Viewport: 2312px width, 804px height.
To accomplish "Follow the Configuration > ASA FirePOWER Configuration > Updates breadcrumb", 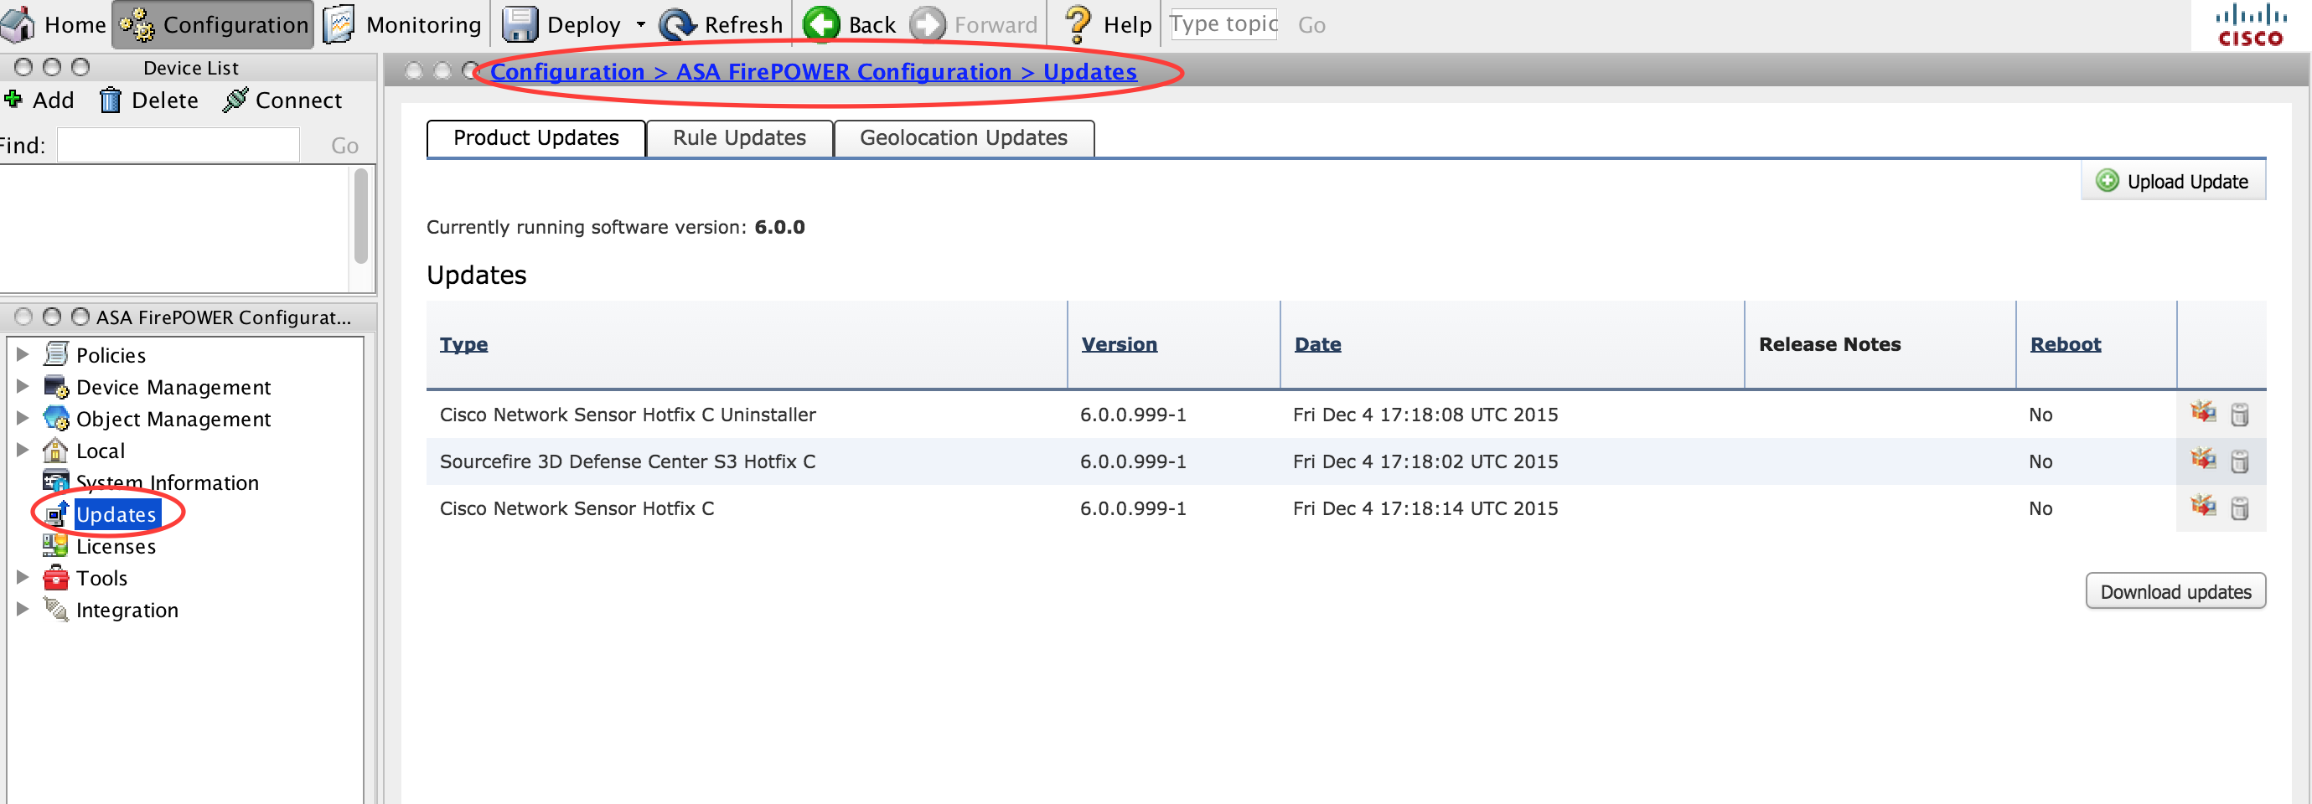I will tap(813, 71).
